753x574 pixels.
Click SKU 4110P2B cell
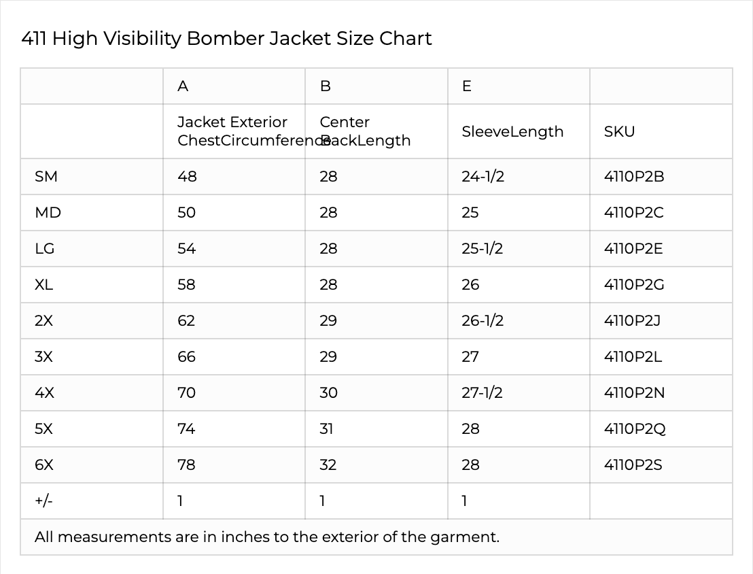pyautogui.click(x=633, y=177)
